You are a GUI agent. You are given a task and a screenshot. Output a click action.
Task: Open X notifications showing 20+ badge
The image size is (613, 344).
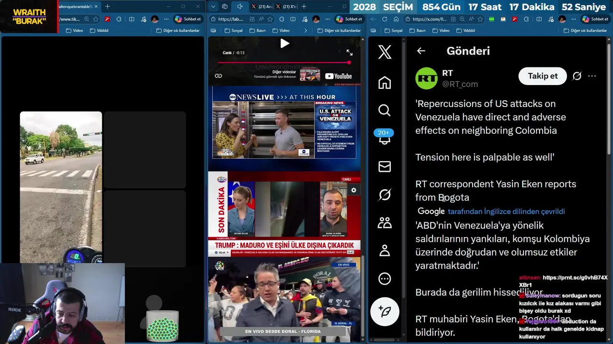(384, 137)
